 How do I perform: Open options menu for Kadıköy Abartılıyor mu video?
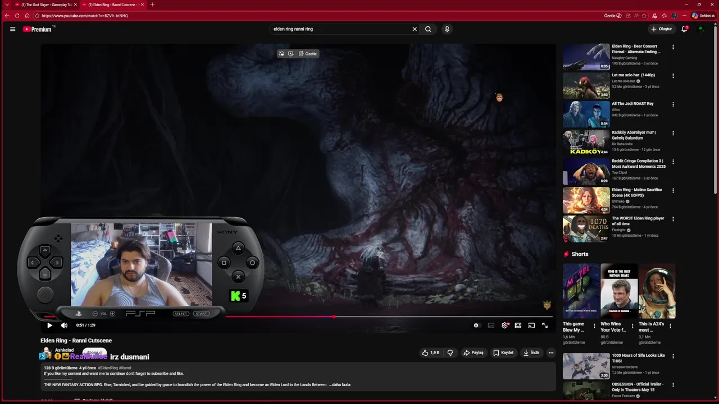tap(673, 133)
